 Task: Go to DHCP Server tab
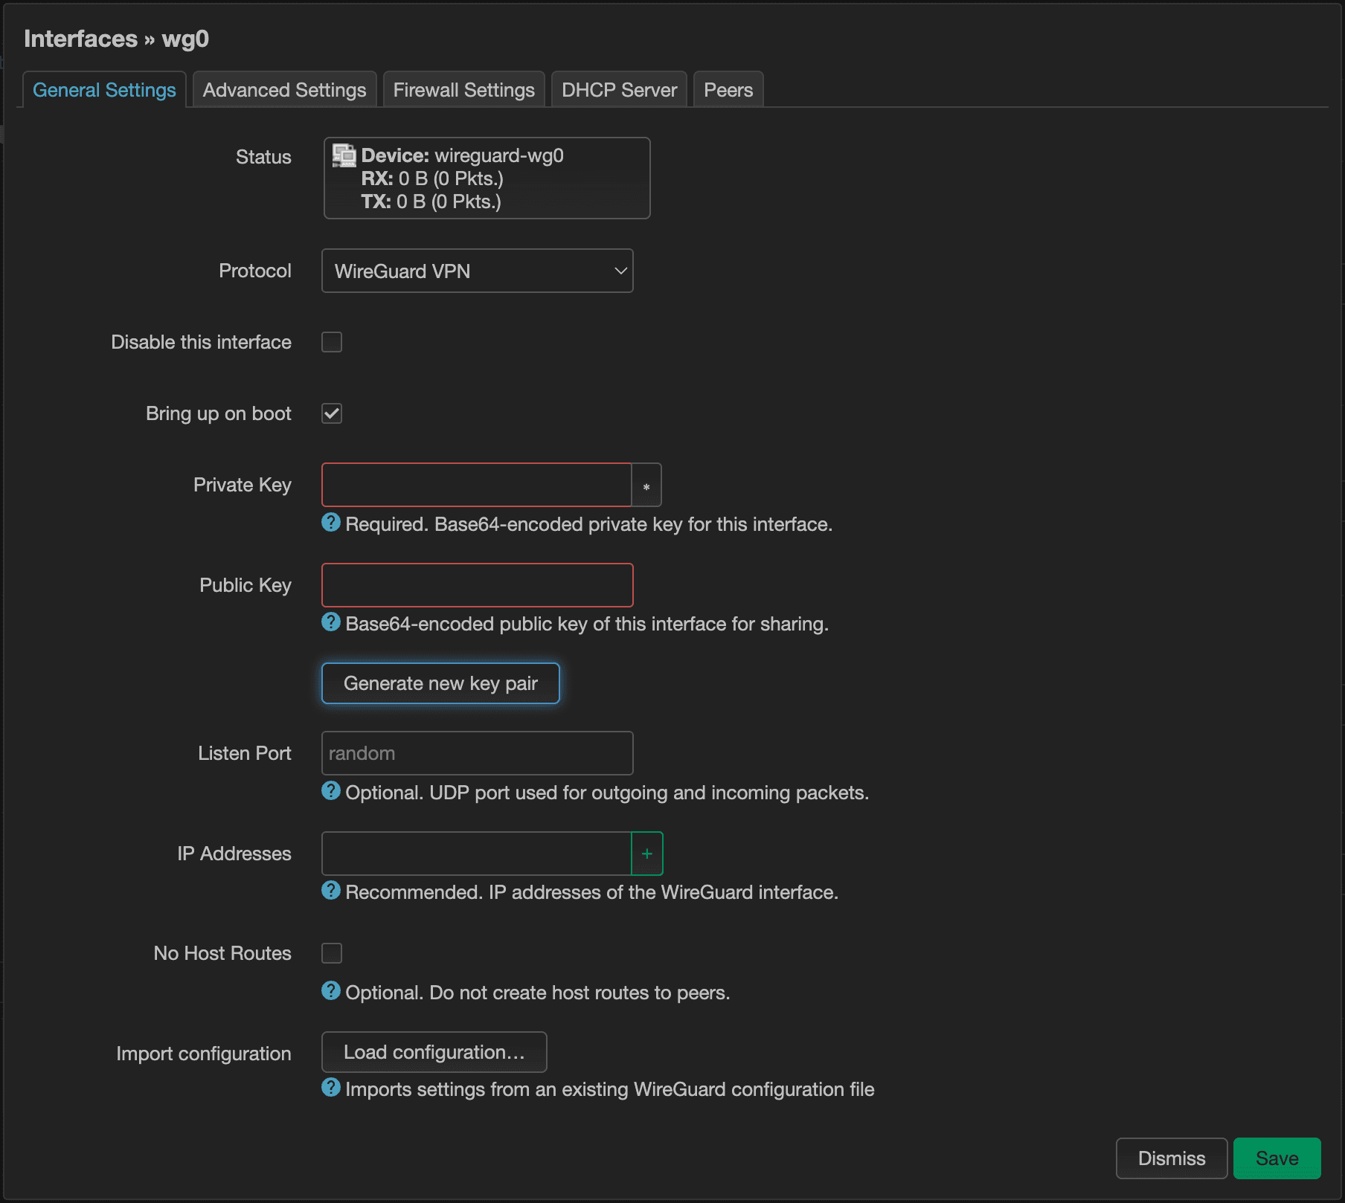[x=620, y=90]
